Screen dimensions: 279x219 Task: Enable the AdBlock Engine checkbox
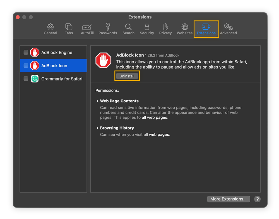pos(26,52)
